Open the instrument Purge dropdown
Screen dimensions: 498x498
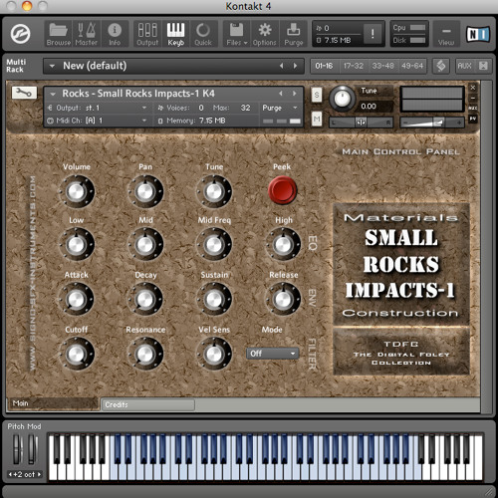click(280, 108)
